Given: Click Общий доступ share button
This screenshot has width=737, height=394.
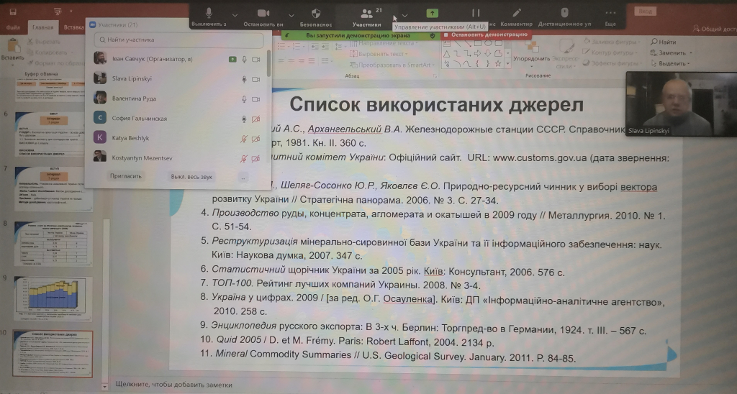Looking at the screenshot, I should coord(715,29).
